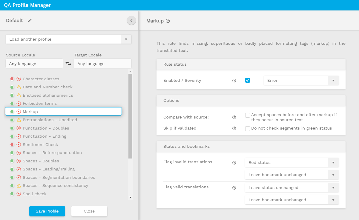Collapse the left panel with the chevron button

(x=131, y=21)
